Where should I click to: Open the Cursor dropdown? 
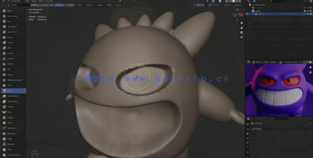[x=119, y=5]
